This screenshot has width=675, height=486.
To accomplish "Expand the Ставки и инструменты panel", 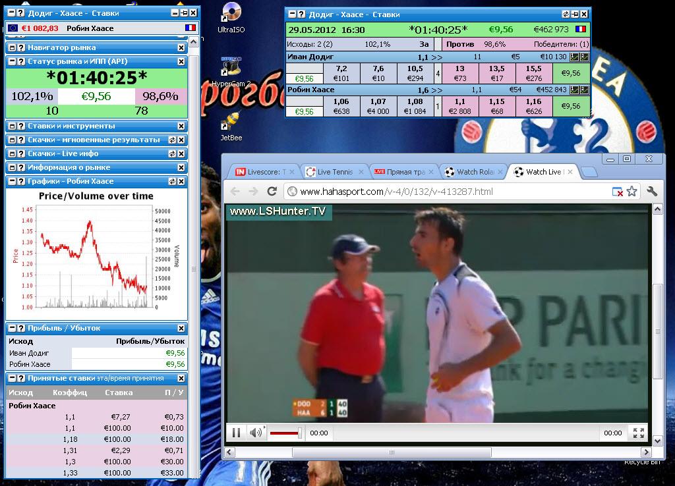I will (12, 126).
